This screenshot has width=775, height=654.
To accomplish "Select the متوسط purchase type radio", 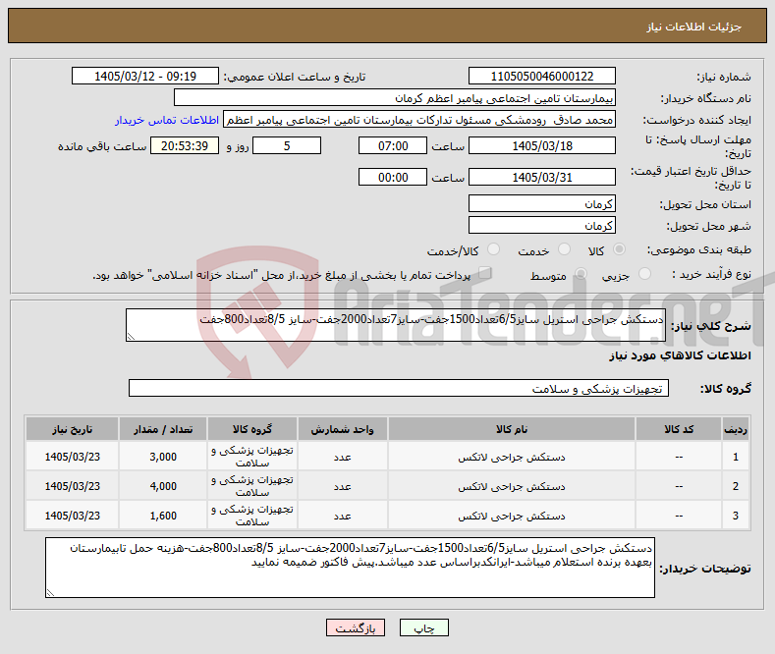I will pyautogui.click(x=581, y=274).
